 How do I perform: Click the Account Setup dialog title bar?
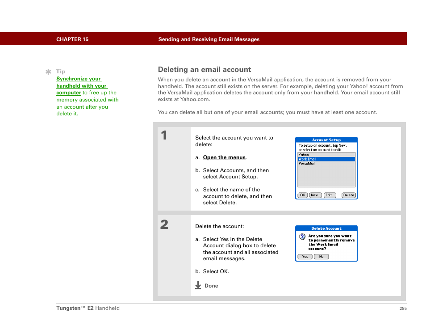point(326,140)
